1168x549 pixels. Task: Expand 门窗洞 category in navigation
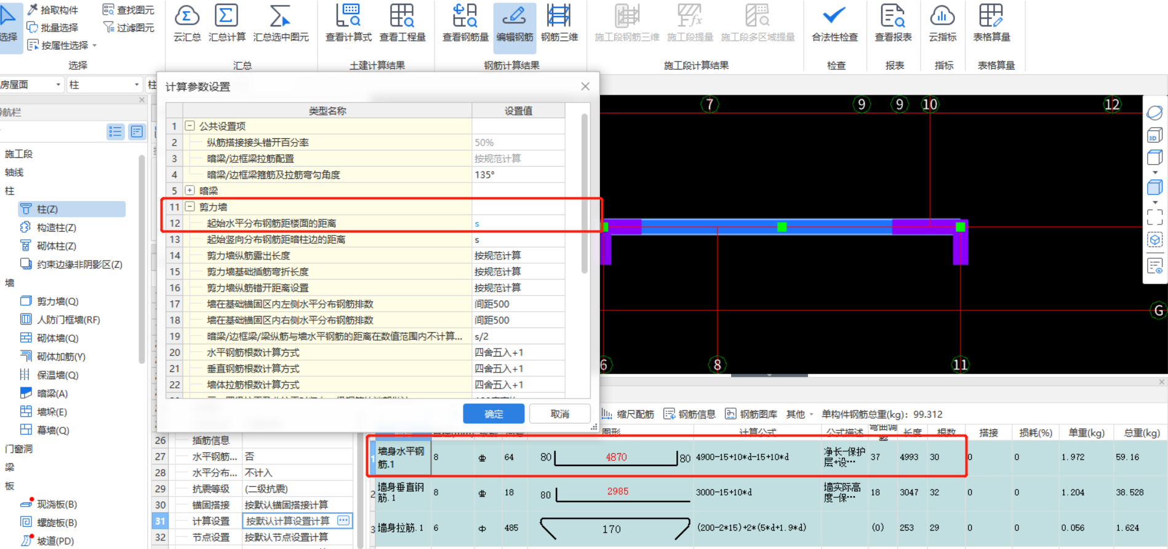pyautogui.click(x=18, y=449)
